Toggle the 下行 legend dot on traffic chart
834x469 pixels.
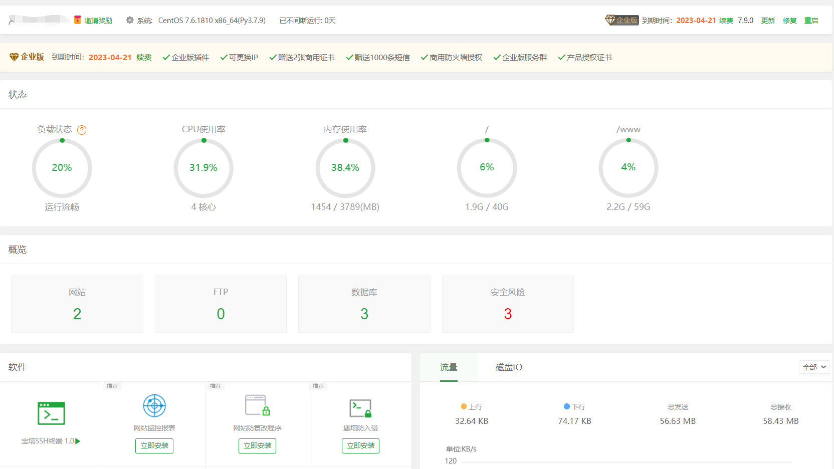[566, 406]
